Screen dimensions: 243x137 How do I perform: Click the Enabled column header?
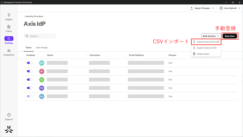[x=31, y=55]
